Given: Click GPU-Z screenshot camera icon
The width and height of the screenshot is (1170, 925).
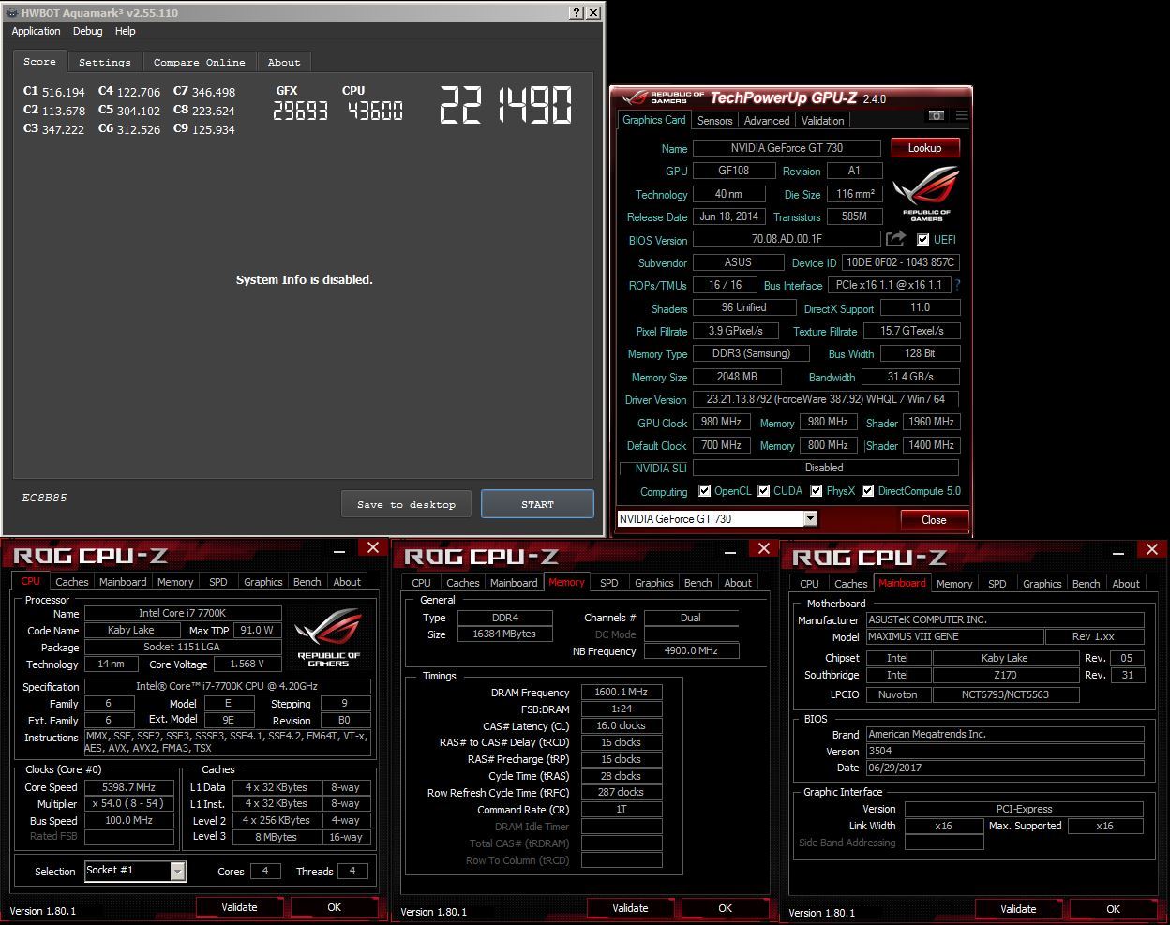Looking at the screenshot, I should tap(935, 115).
